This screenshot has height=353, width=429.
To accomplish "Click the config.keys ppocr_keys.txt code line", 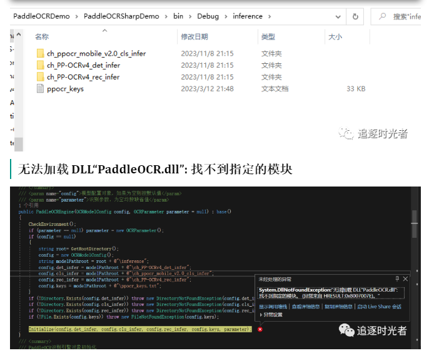I will tap(100, 286).
